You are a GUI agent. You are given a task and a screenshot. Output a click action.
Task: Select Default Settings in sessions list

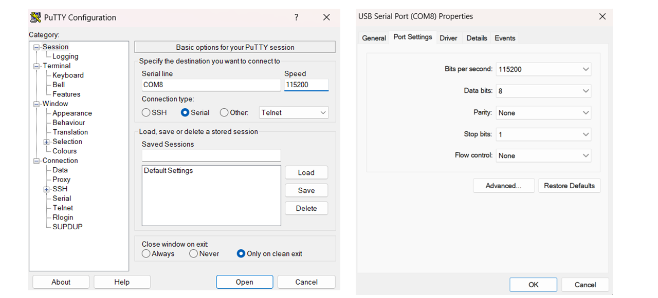click(x=168, y=171)
